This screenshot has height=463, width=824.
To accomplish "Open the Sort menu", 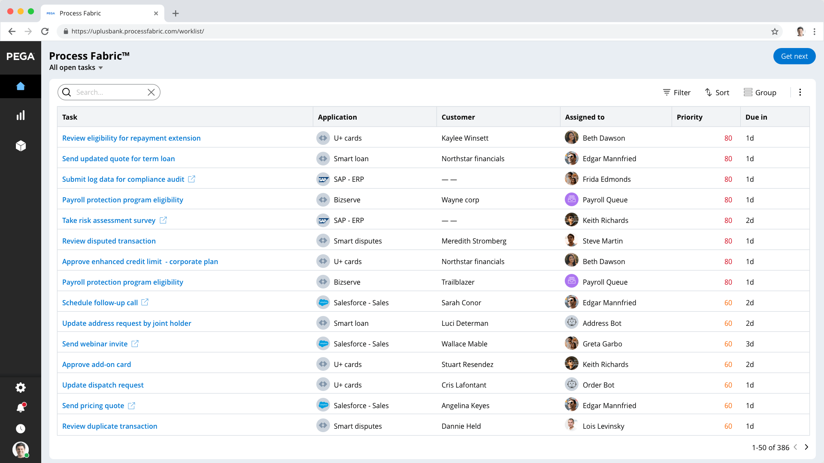I will [x=717, y=92].
